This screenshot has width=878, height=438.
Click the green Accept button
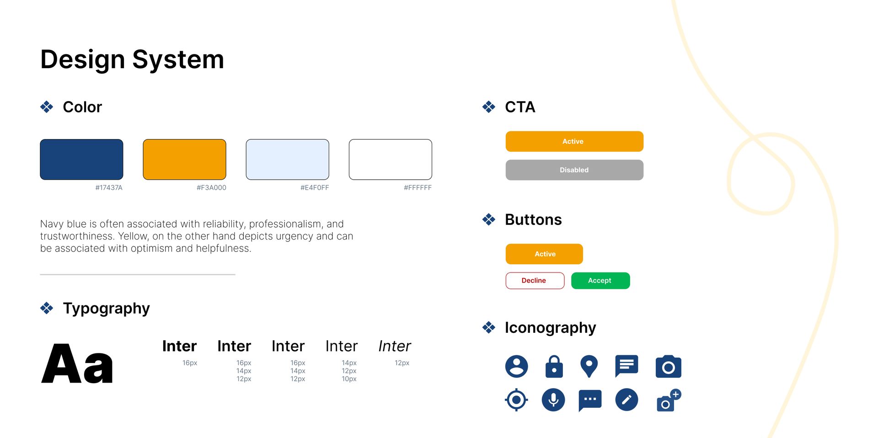[x=600, y=281]
